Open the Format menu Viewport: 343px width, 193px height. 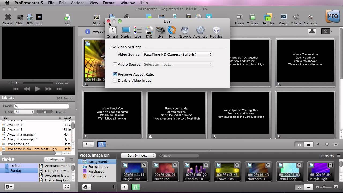coord(109,3)
